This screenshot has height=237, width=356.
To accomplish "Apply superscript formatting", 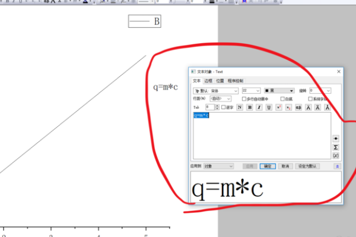I will (x=278, y=107).
